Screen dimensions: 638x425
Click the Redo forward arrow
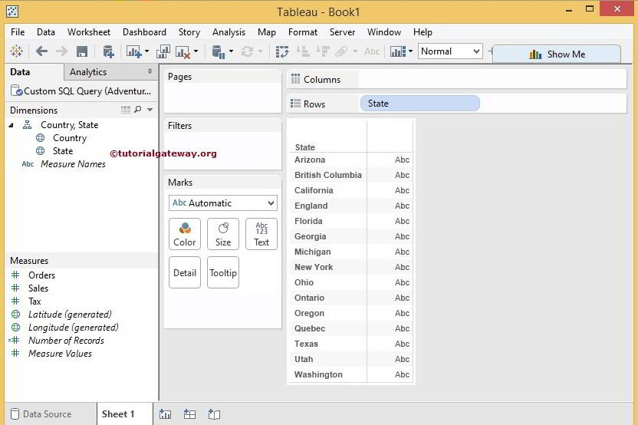point(61,51)
